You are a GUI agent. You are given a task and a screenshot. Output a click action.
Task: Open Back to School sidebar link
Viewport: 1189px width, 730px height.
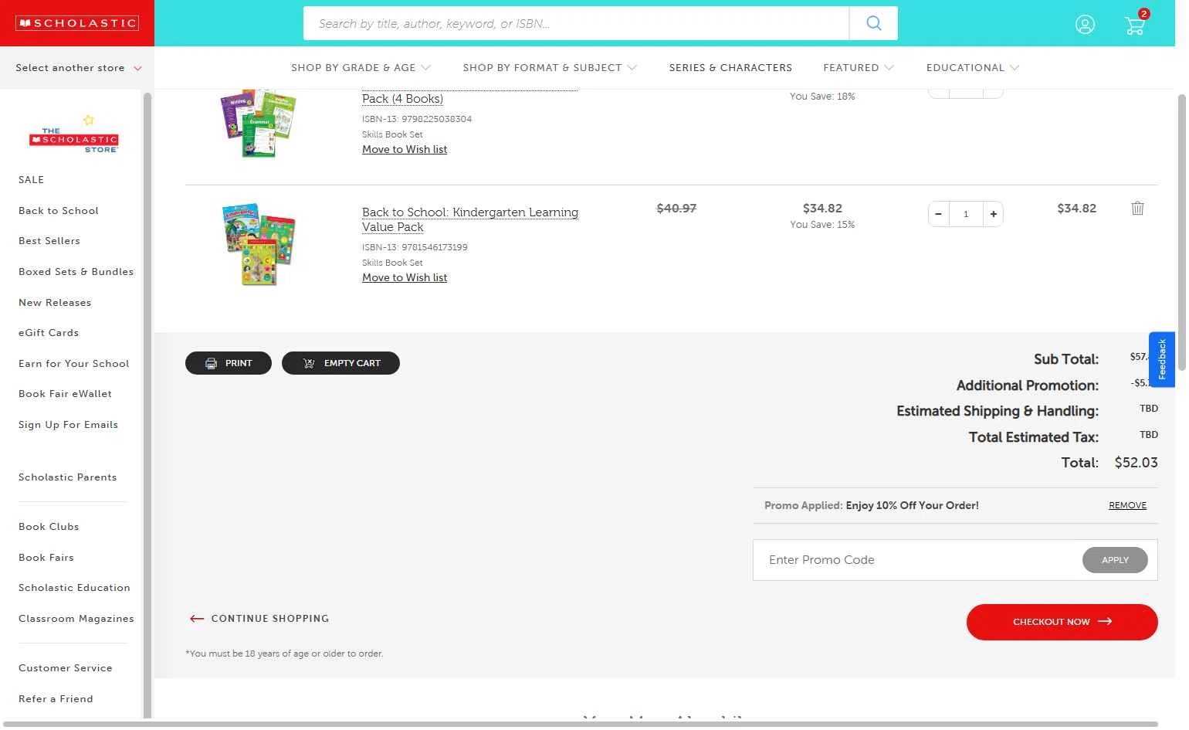tap(59, 211)
